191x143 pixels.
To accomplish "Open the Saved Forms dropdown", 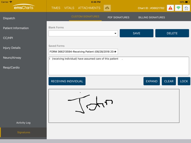I will coord(83,52).
